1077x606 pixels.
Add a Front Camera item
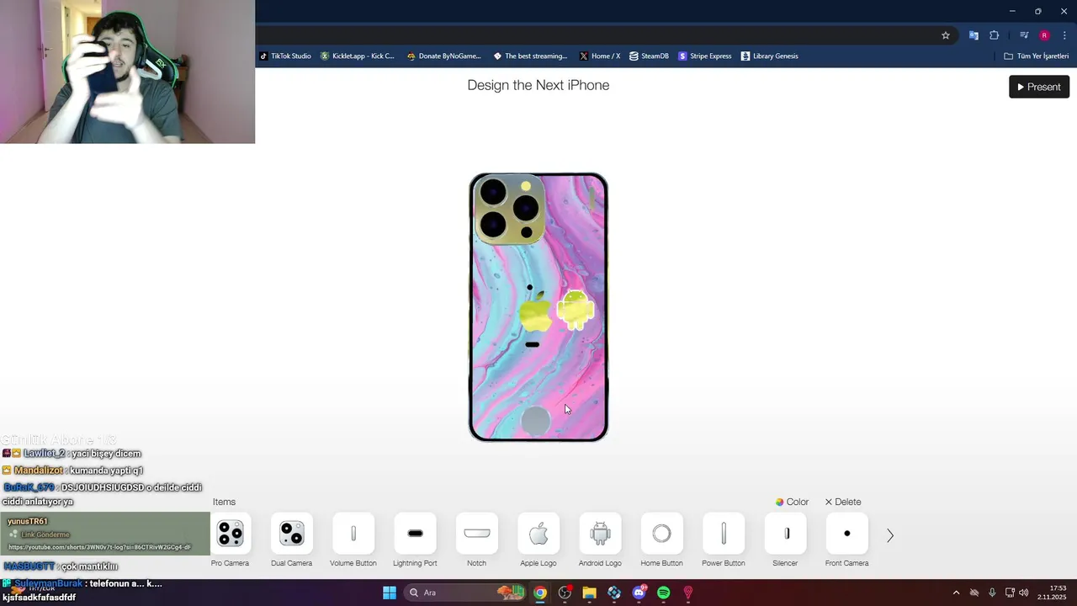[x=846, y=534]
